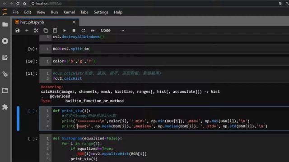The image size is (289, 162).
Task: Click the '[11]:' execution prompt
Action: pyautogui.click(x=31, y=73)
